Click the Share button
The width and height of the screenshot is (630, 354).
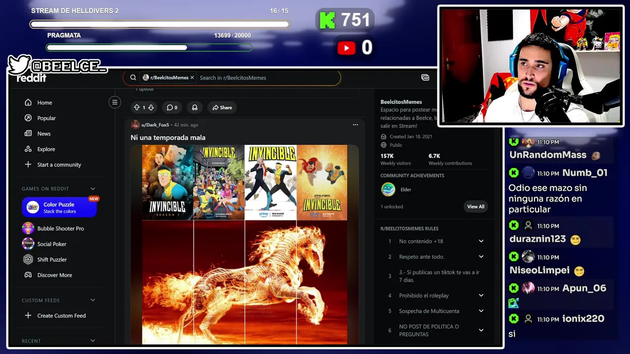click(x=222, y=107)
